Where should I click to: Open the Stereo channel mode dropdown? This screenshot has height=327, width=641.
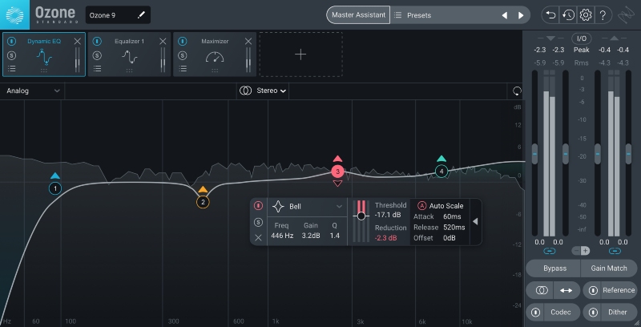click(264, 91)
